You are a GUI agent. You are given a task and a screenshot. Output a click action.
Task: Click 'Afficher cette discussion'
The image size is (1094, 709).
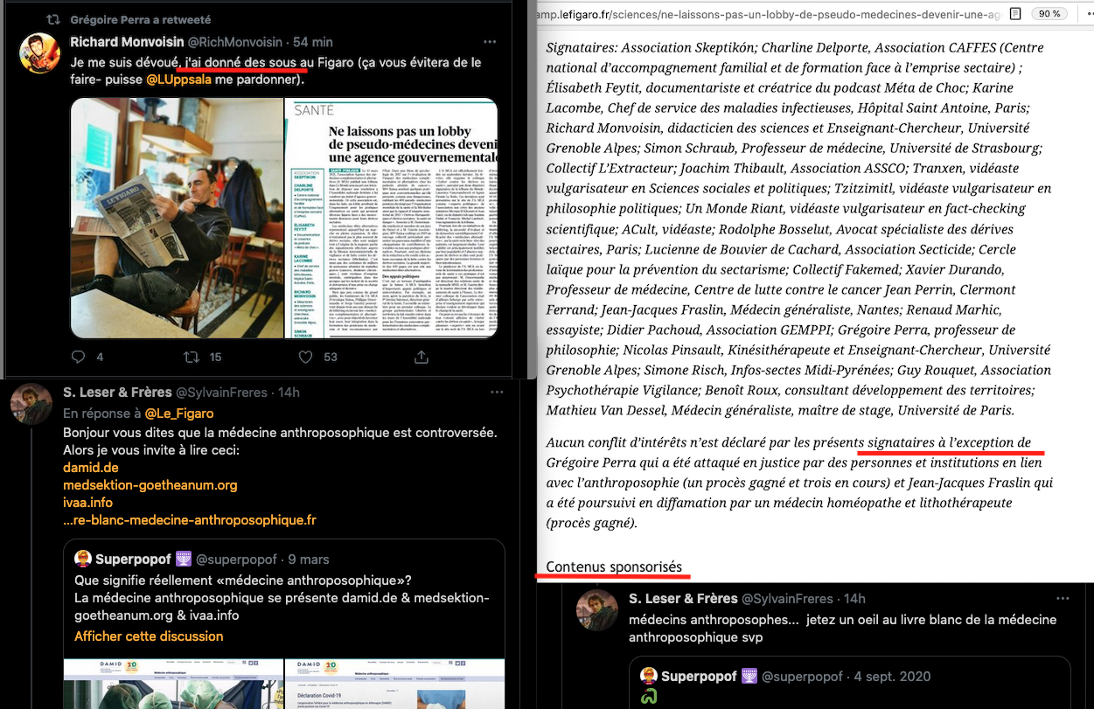(149, 636)
